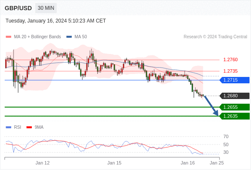Viewport: 251px width, 170px height.
Task: Click the red 9MA legend swatch
Action: click(x=29, y=127)
